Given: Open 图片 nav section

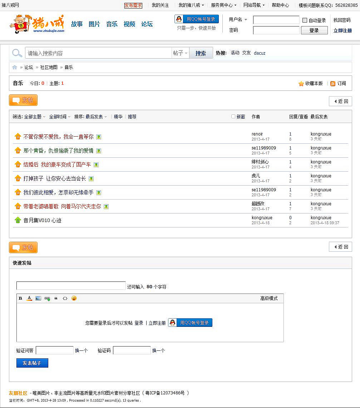Looking at the screenshot, I should click(94, 24).
